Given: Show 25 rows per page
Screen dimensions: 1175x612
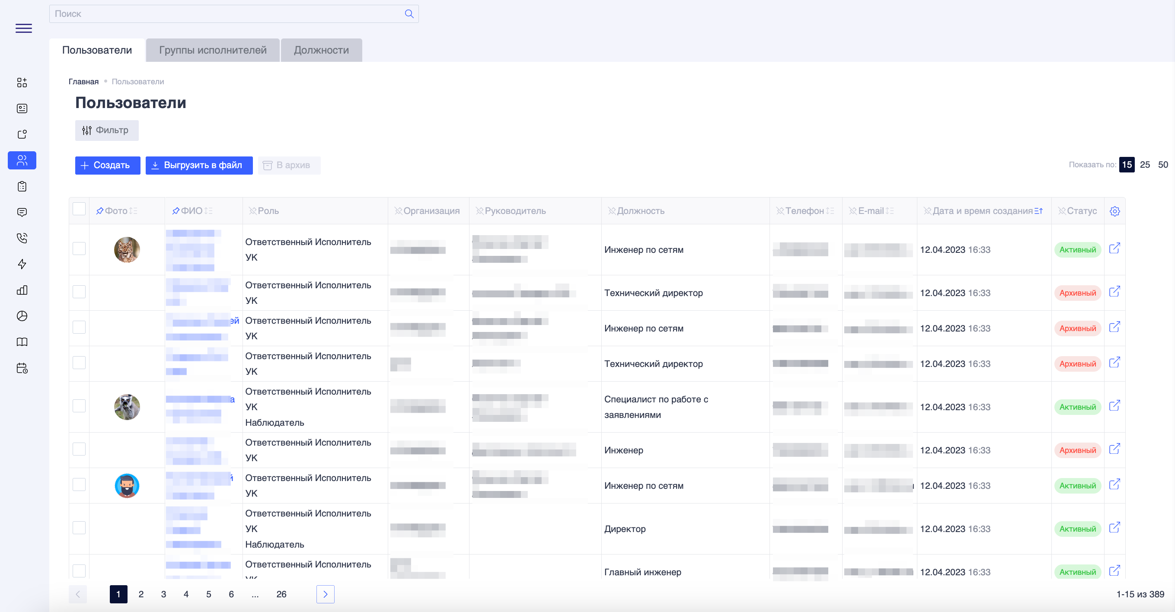Looking at the screenshot, I should (1144, 165).
